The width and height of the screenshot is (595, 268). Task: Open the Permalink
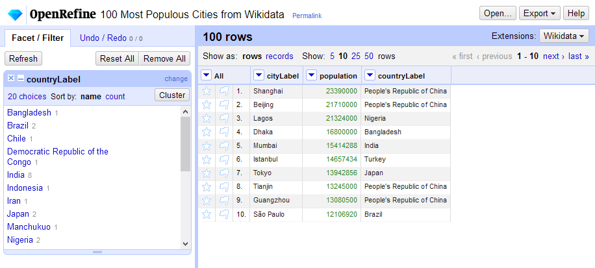pyautogui.click(x=307, y=16)
